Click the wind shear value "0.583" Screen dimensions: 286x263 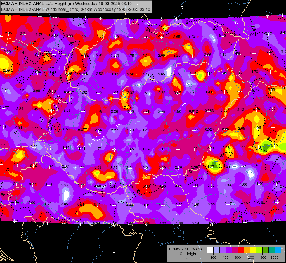[209, 110]
